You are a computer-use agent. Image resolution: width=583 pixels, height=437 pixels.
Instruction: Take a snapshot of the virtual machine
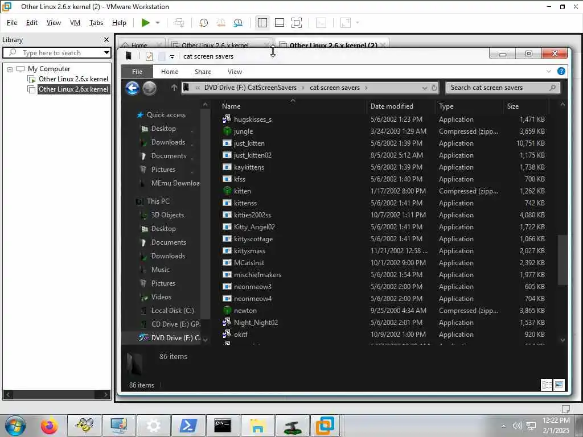(203, 23)
